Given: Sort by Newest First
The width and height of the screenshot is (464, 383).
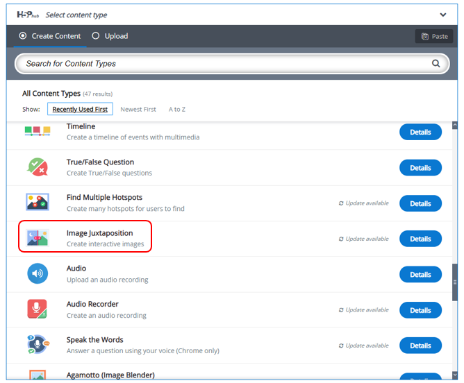Looking at the screenshot, I should (138, 110).
